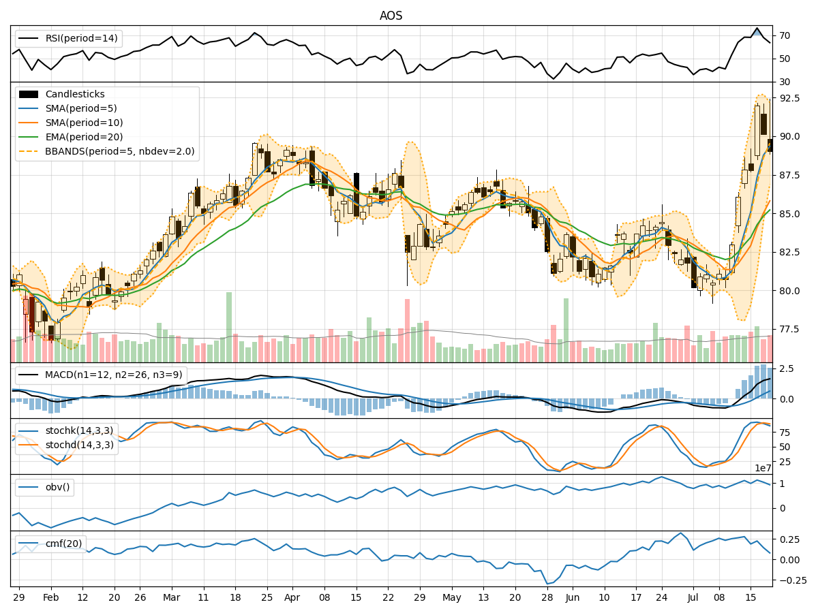
Task: Click the Feb axis label
Action: pyautogui.click(x=52, y=595)
